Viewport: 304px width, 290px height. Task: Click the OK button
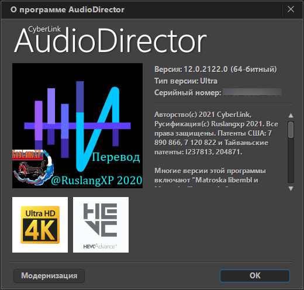pyautogui.click(x=255, y=275)
